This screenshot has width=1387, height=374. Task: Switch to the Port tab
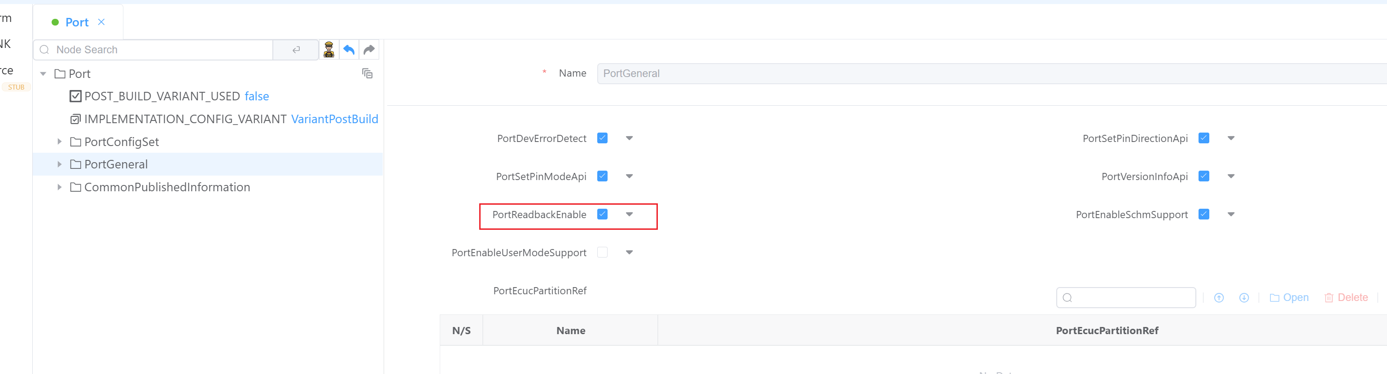coord(77,22)
